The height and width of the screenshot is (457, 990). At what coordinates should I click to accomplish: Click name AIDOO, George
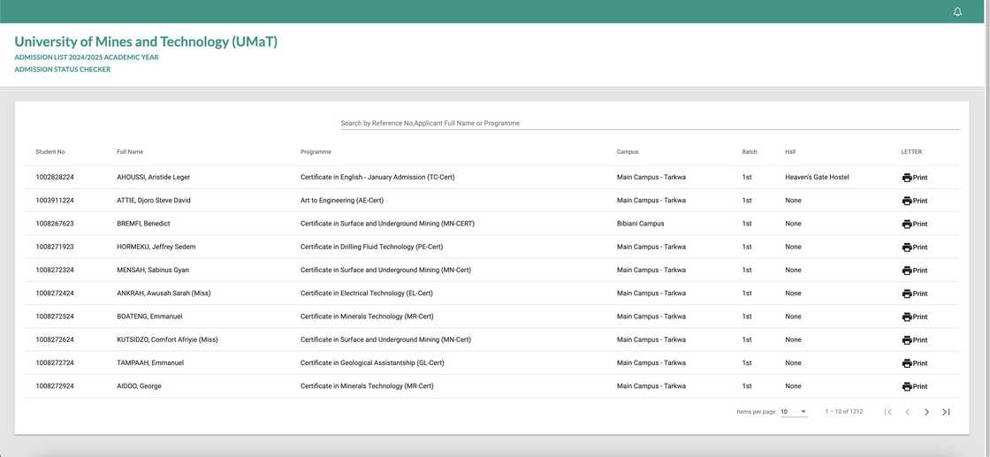(x=139, y=385)
